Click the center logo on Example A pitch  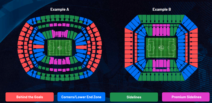tap(59, 48)
